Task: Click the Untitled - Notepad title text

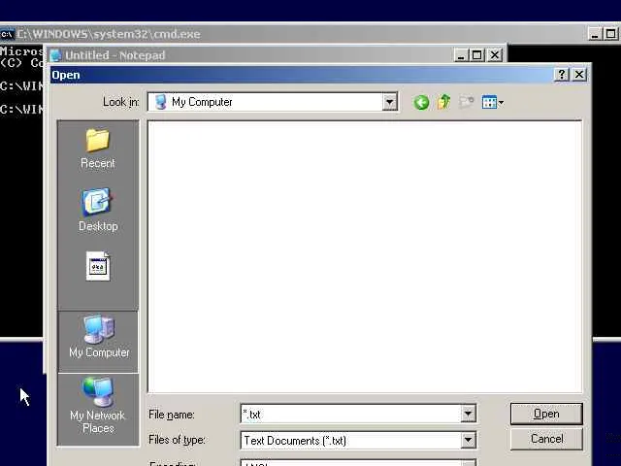Action: click(114, 55)
